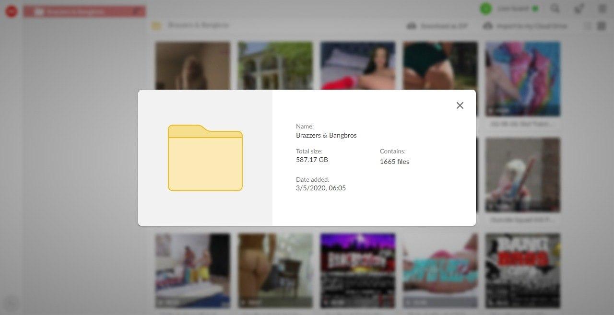Click the folder icon in the breadcrumb

coord(156,26)
